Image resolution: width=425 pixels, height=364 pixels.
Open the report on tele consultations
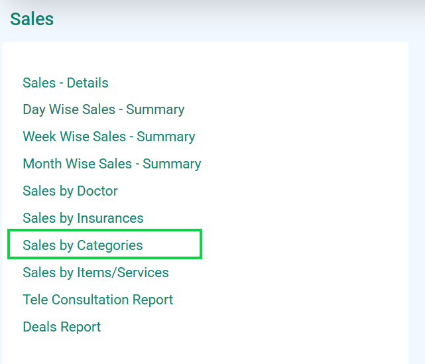coord(98,300)
